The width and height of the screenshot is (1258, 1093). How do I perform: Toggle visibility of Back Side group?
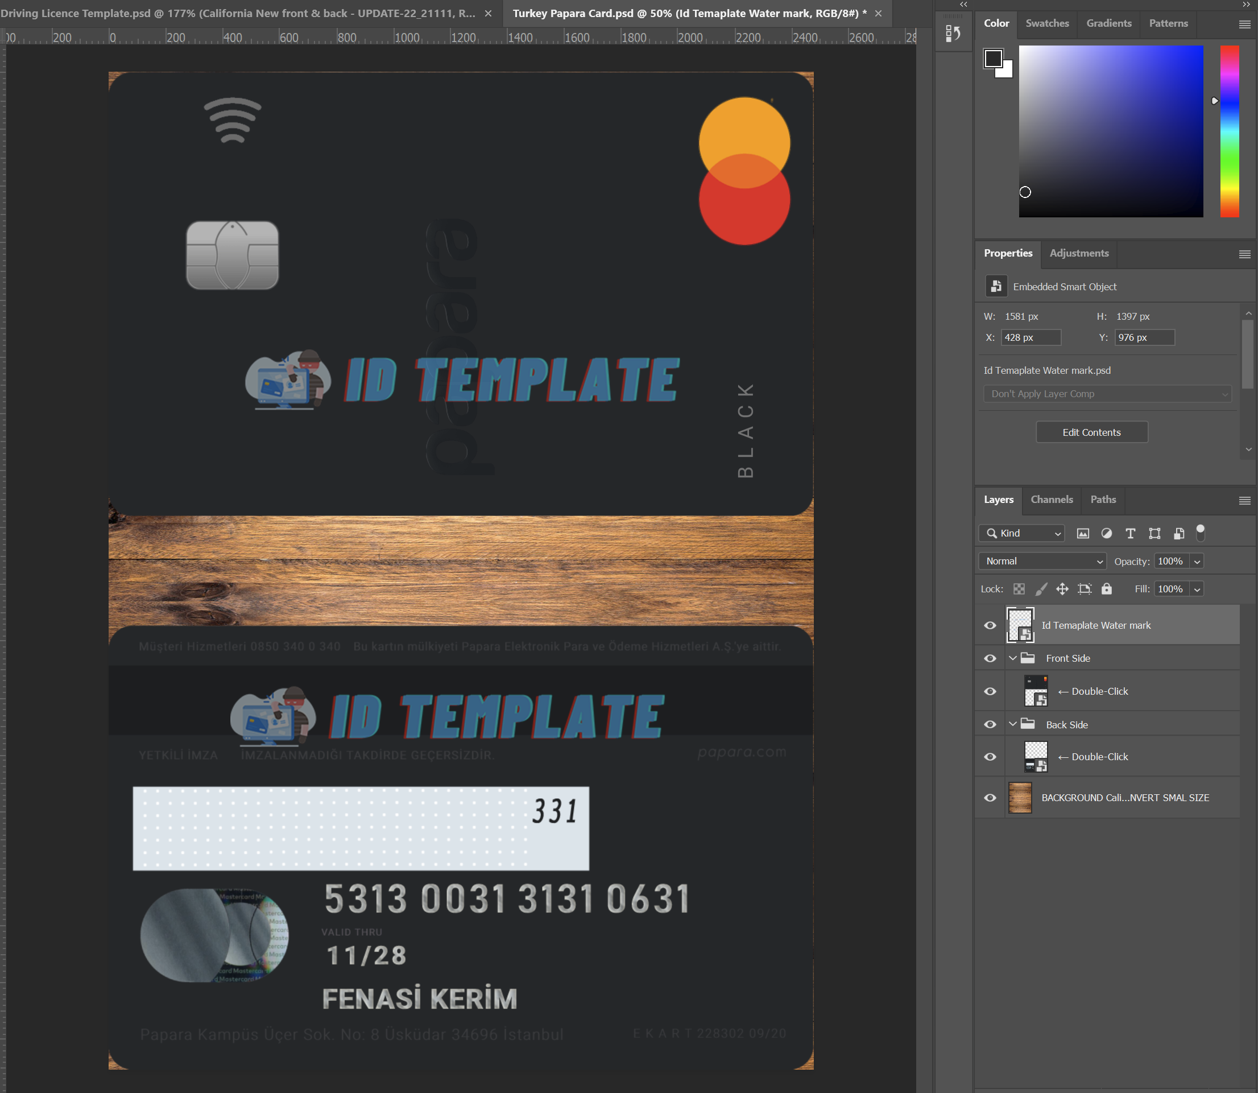point(990,724)
